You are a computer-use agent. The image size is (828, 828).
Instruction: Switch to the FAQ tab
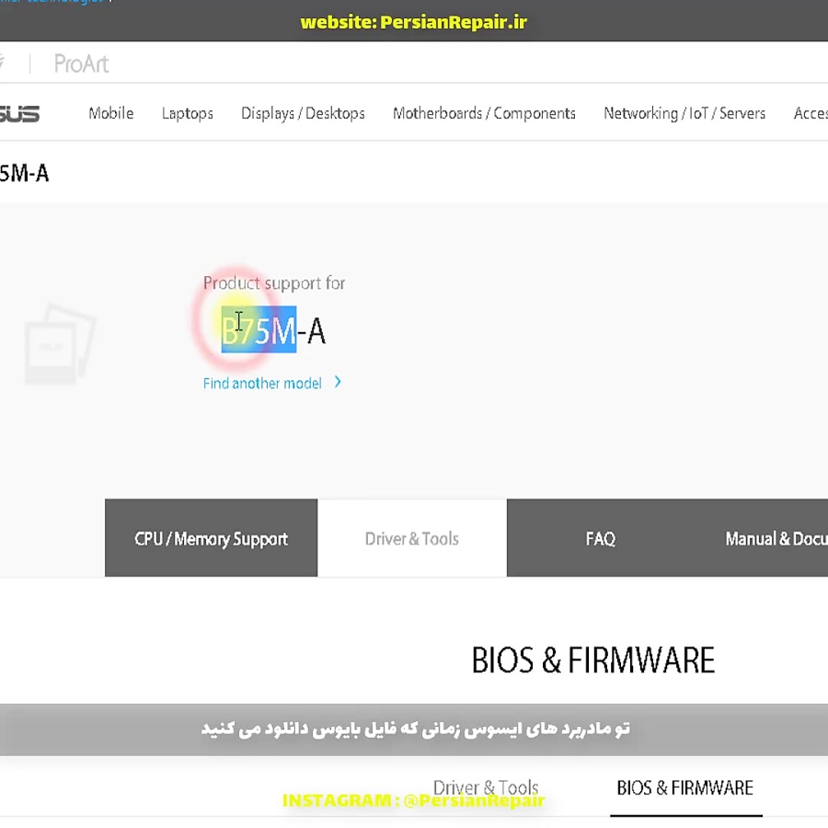[x=600, y=538]
